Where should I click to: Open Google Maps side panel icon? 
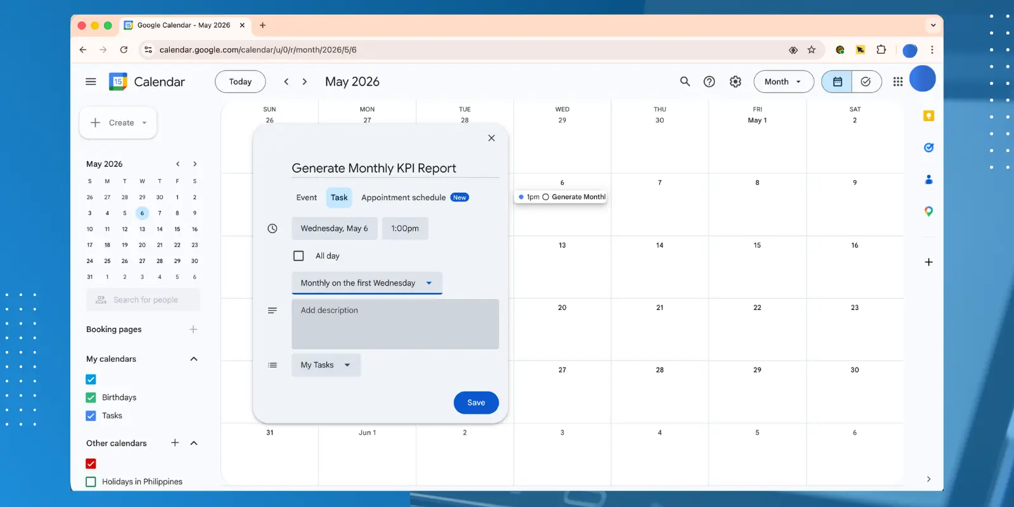928,212
